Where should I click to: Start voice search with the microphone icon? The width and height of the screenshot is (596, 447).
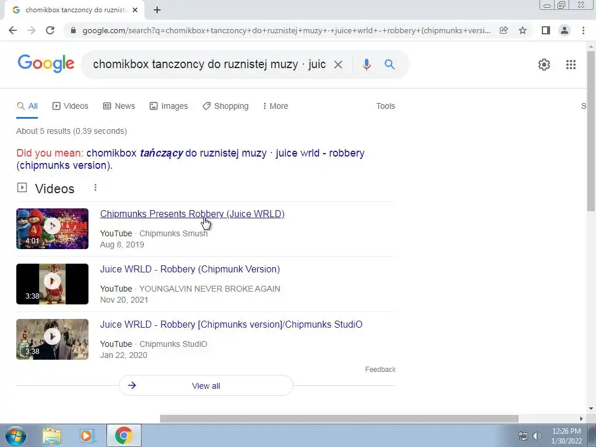367,65
